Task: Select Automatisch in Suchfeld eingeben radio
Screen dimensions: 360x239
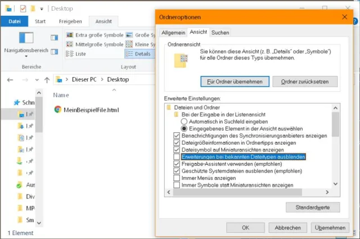Action: [184, 121]
